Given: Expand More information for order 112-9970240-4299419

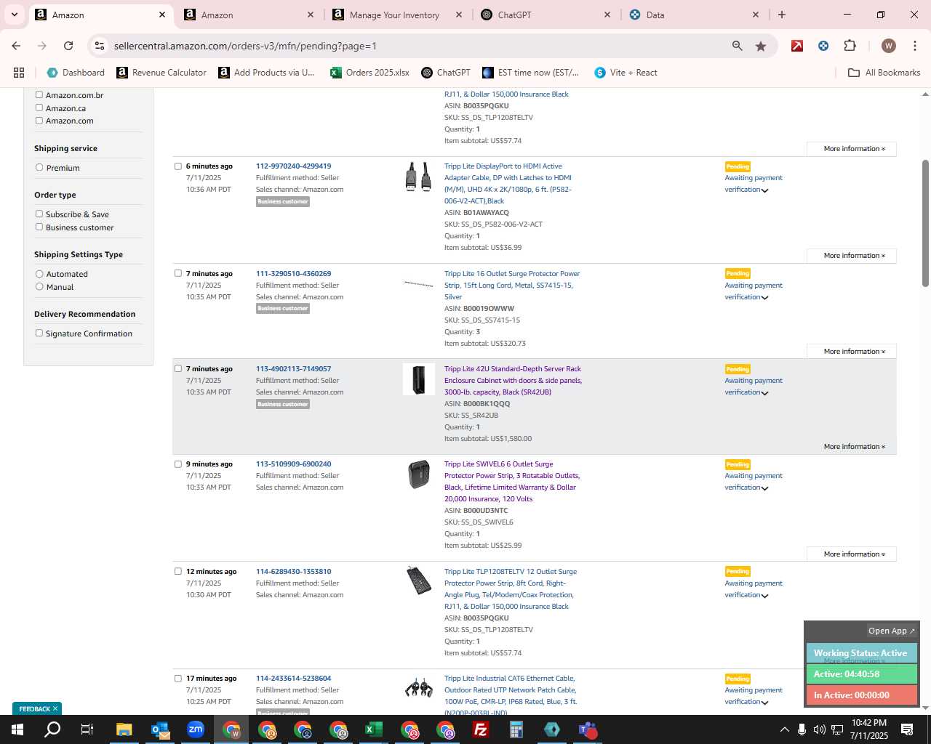Looking at the screenshot, I should pos(852,256).
